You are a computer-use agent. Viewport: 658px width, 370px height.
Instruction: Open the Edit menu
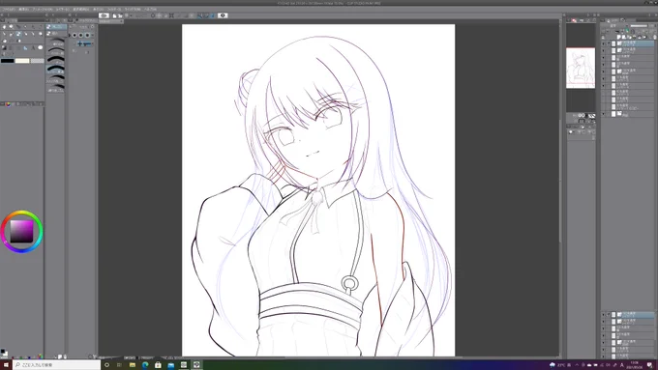(23, 9)
